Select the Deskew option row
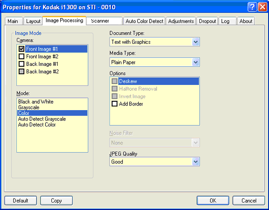Image resolution: width=269 pixels, height=210 pixels. (x=158, y=81)
